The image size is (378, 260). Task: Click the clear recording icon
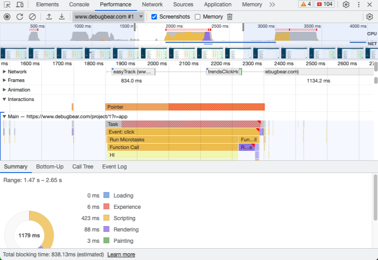[x=32, y=17]
